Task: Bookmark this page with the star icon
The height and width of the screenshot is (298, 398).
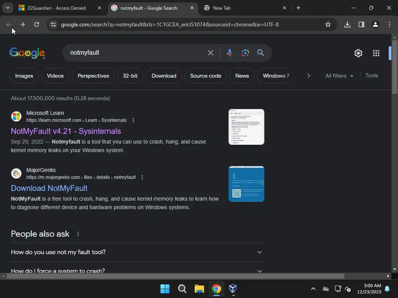Action: [328, 24]
